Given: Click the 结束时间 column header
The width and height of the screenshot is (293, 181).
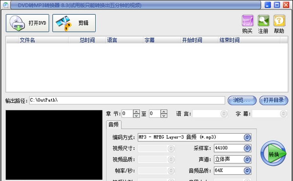Looking at the screenshot, I should coord(249,40).
